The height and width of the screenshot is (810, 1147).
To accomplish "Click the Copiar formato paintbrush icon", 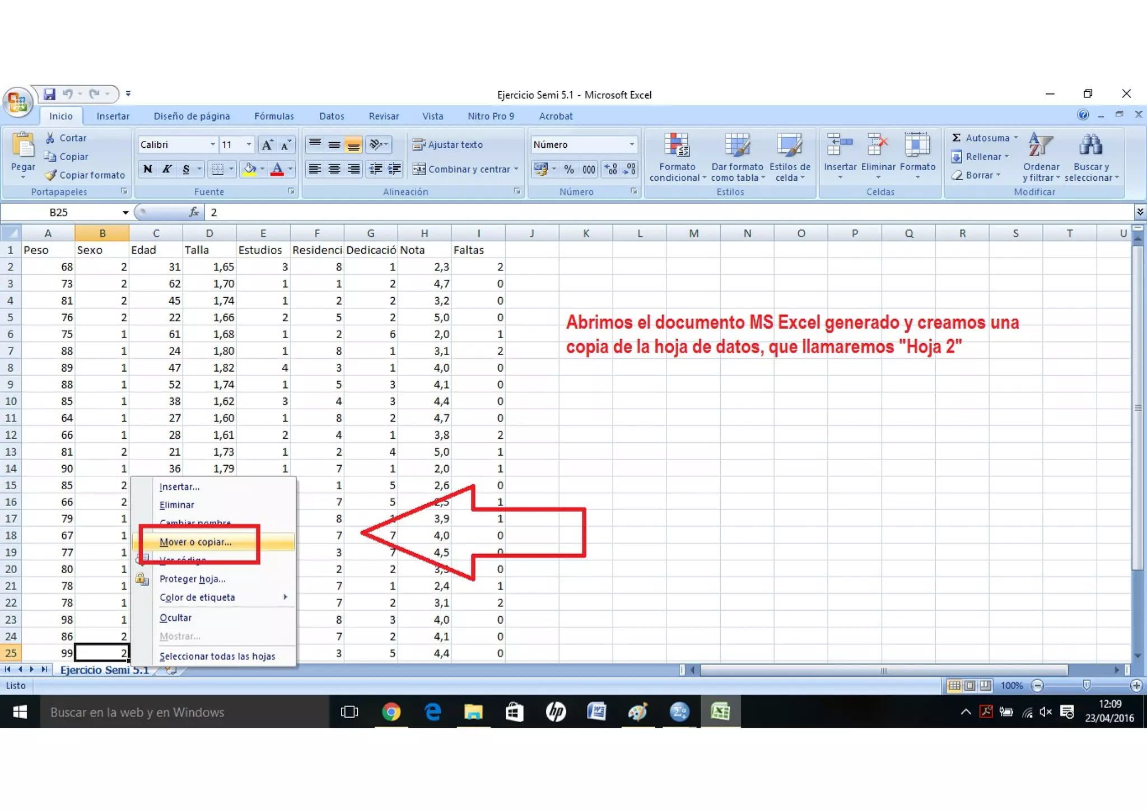I will [51, 175].
